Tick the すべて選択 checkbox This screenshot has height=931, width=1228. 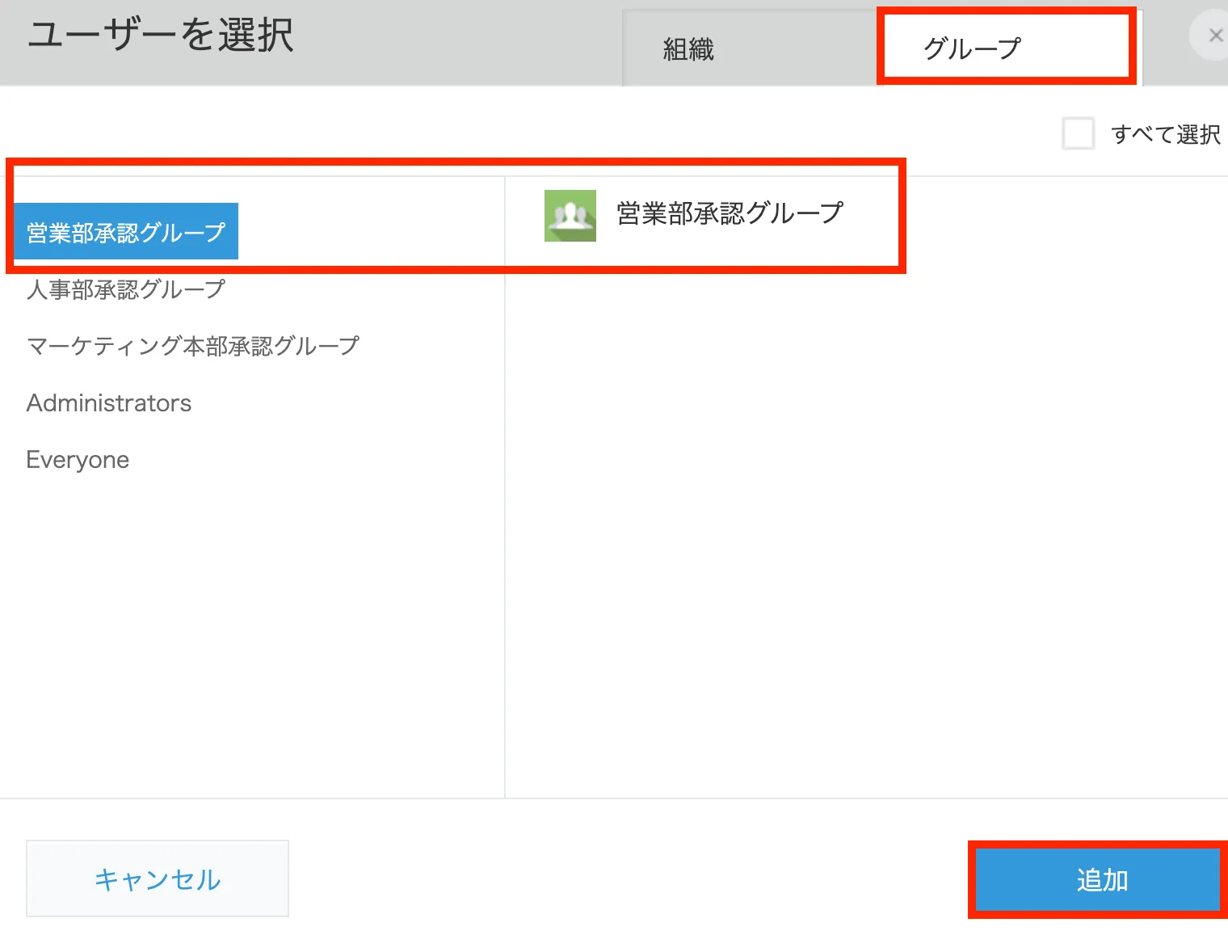point(1078,133)
